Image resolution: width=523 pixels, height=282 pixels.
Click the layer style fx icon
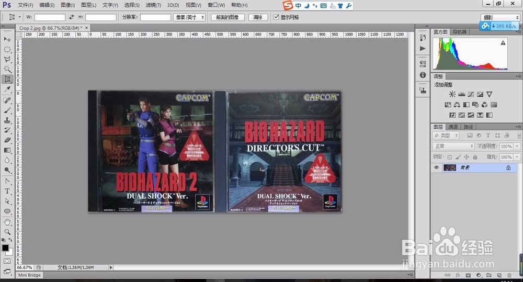tap(458, 275)
